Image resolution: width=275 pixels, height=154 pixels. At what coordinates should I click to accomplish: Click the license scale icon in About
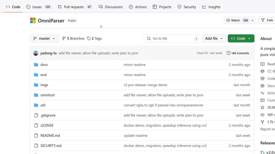(x=262, y=71)
